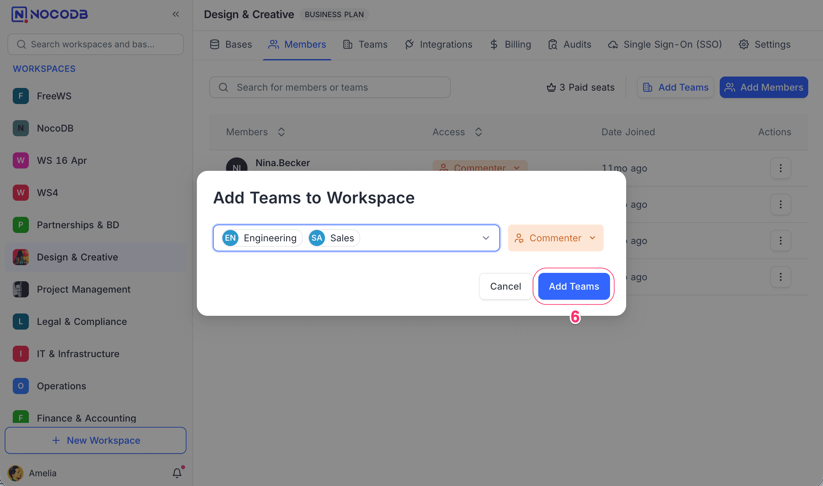Viewport: 823px width, 486px height.
Task: Click the Sales team SA badge
Action: click(317, 238)
